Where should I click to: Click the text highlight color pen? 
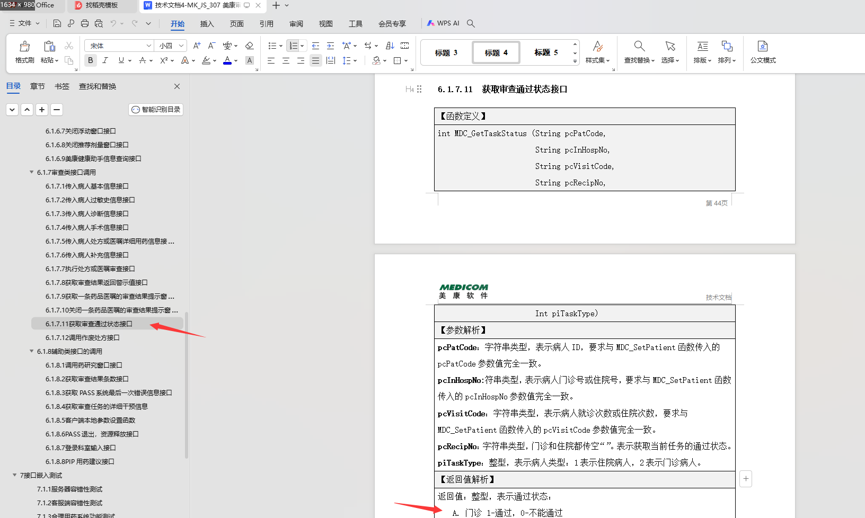(206, 60)
